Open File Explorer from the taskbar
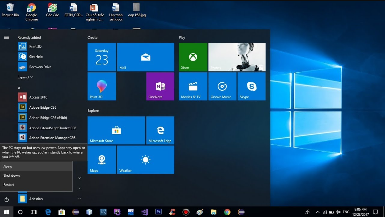 pos(214,212)
